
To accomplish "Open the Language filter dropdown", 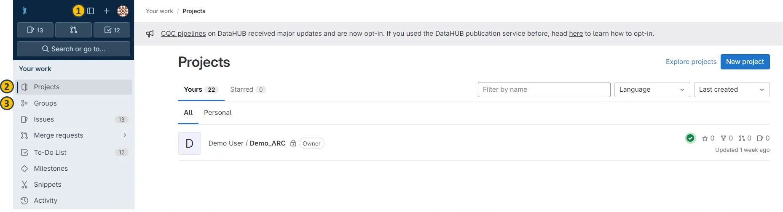I will (652, 90).
